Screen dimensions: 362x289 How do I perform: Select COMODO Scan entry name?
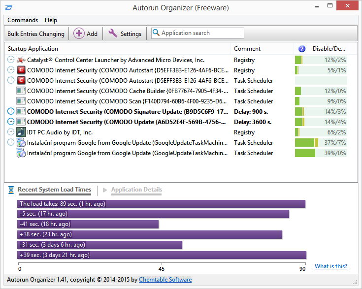pos(127,101)
